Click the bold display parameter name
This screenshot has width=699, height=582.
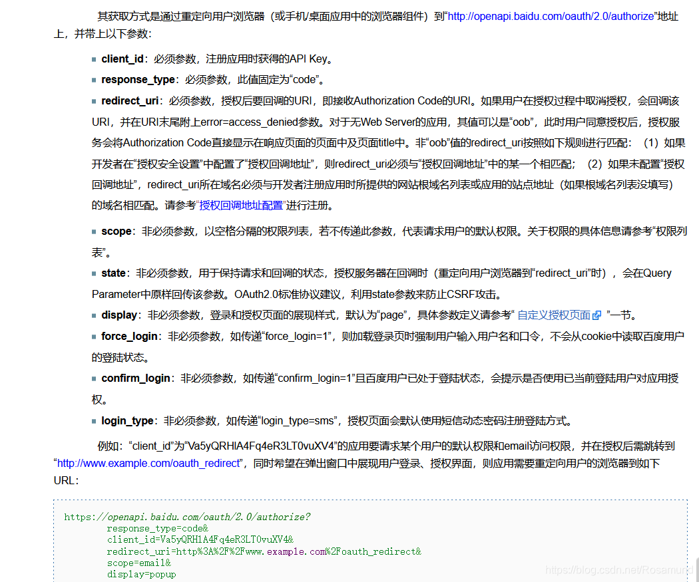(119, 315)
